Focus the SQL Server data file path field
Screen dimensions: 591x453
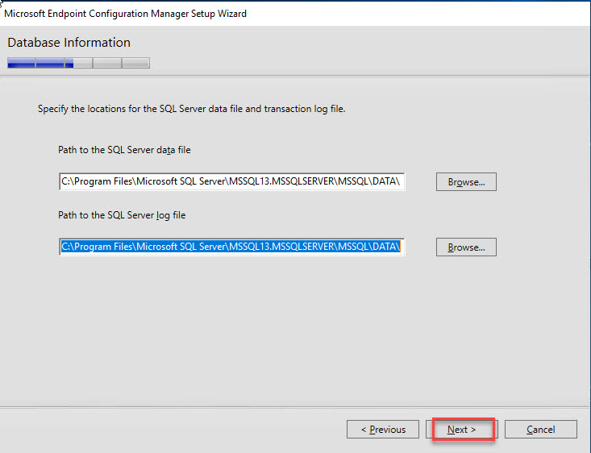pos(231,182)
